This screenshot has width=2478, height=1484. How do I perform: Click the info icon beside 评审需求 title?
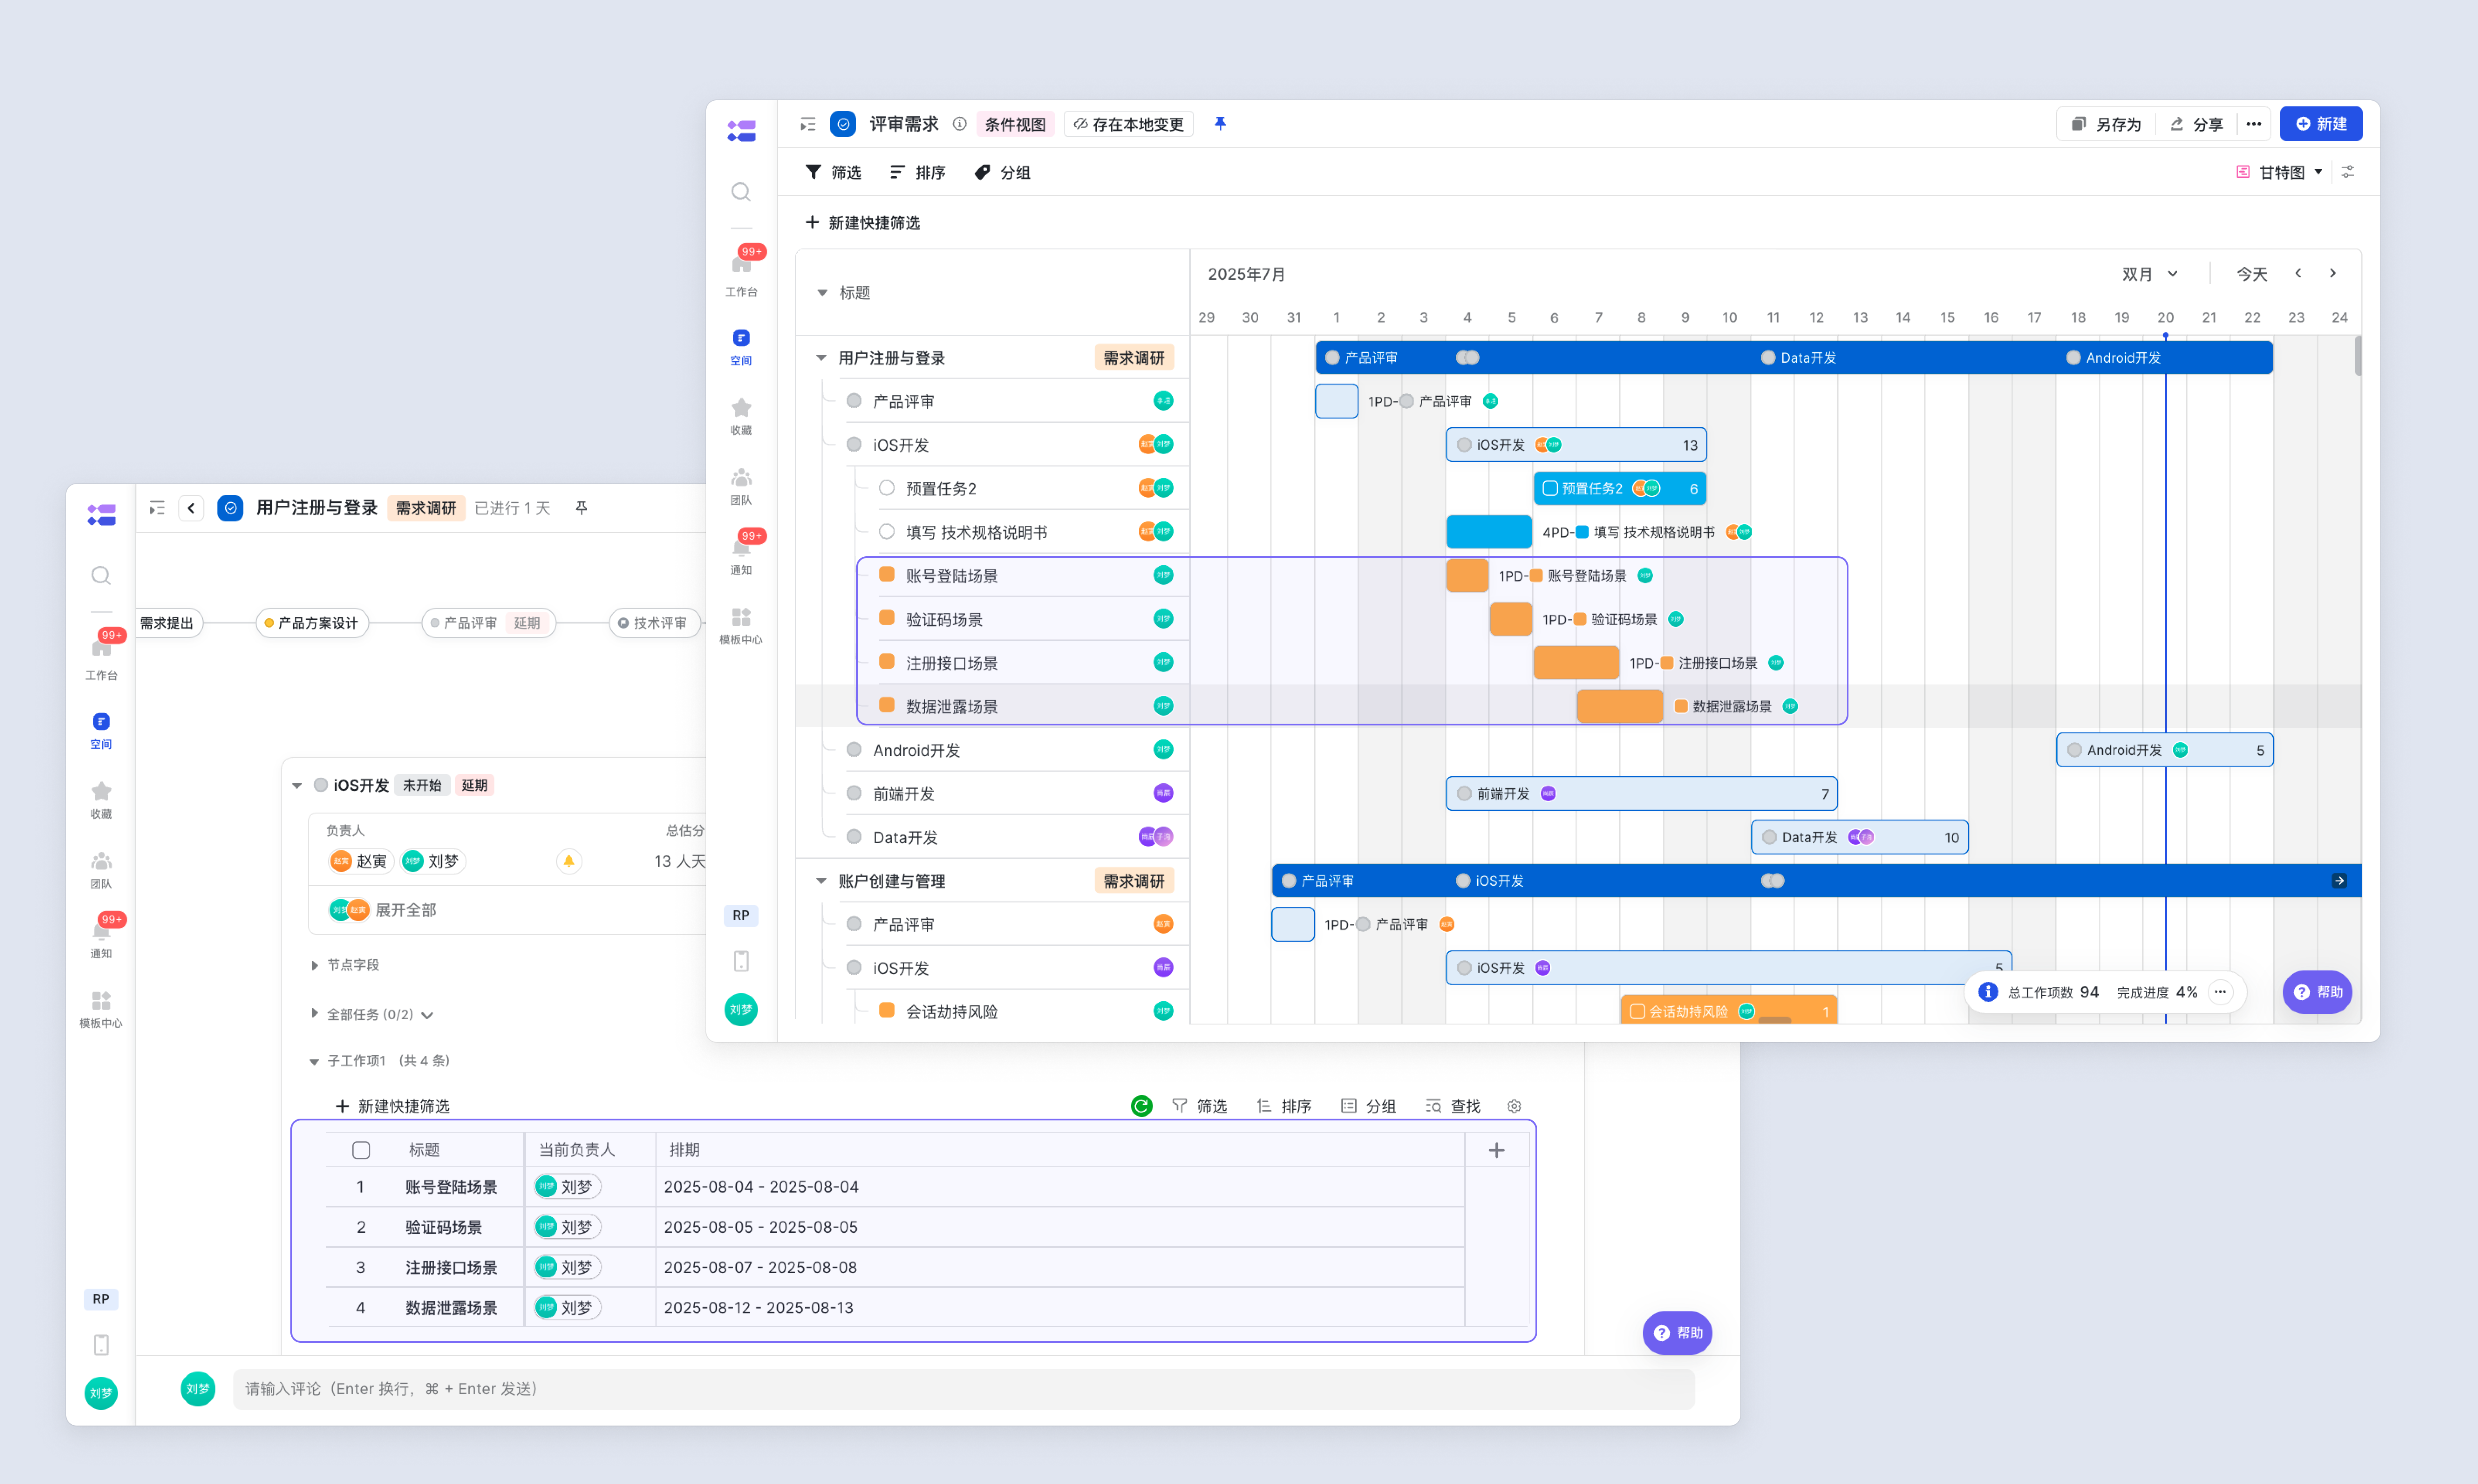pos(959,124)
